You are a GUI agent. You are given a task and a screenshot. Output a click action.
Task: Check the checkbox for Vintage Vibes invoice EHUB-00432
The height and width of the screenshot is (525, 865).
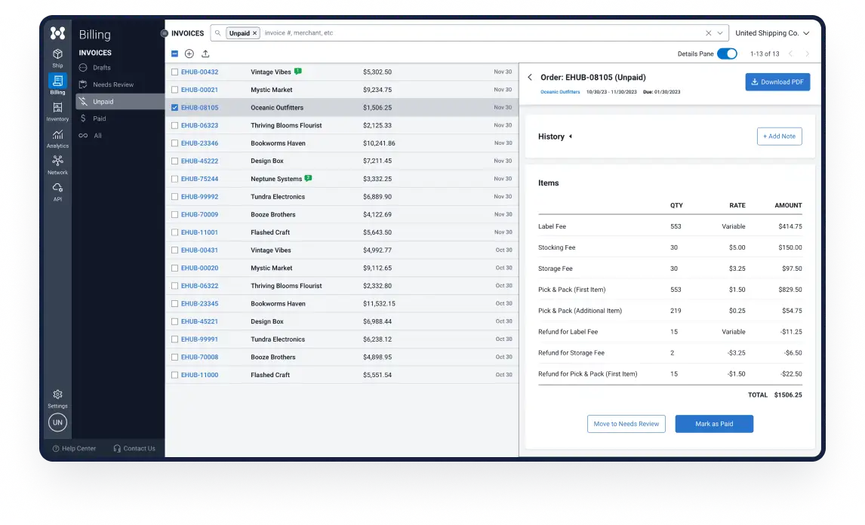[x=174, y=72]
